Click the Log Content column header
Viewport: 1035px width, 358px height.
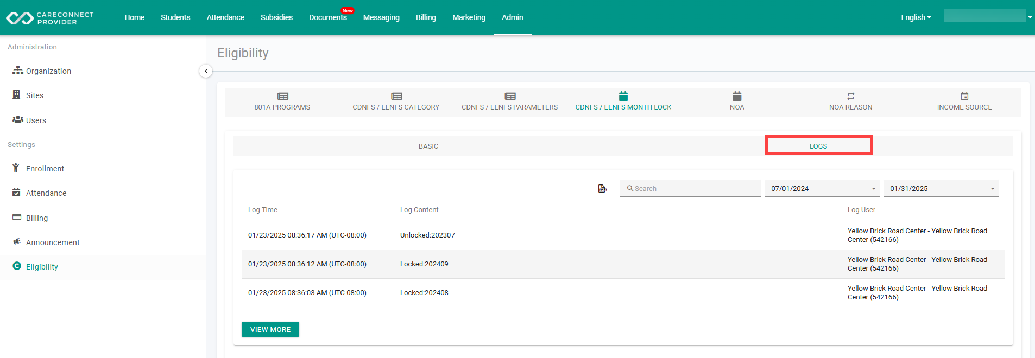[419, 210]
